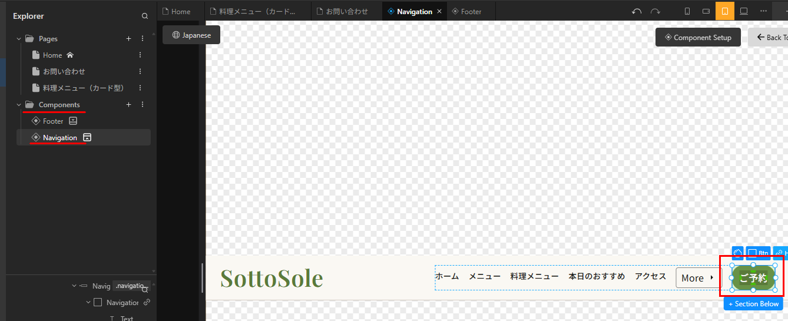Add a new page to Pages
Image resolution: width=788 pixels, height=321 pixels.
click(128, 38)
